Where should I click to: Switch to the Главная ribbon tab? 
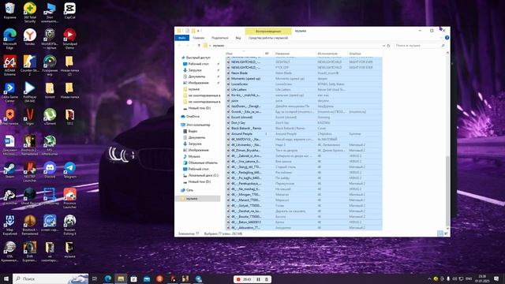pos(198,38)
